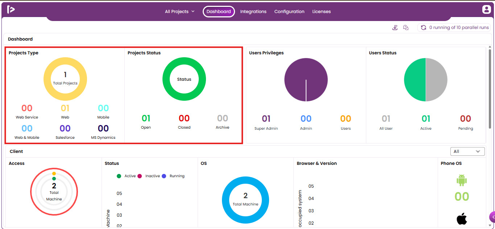Click the vertical scrollbar of the dashboard
Screen dimensions: 495x229
coord(490,89)
